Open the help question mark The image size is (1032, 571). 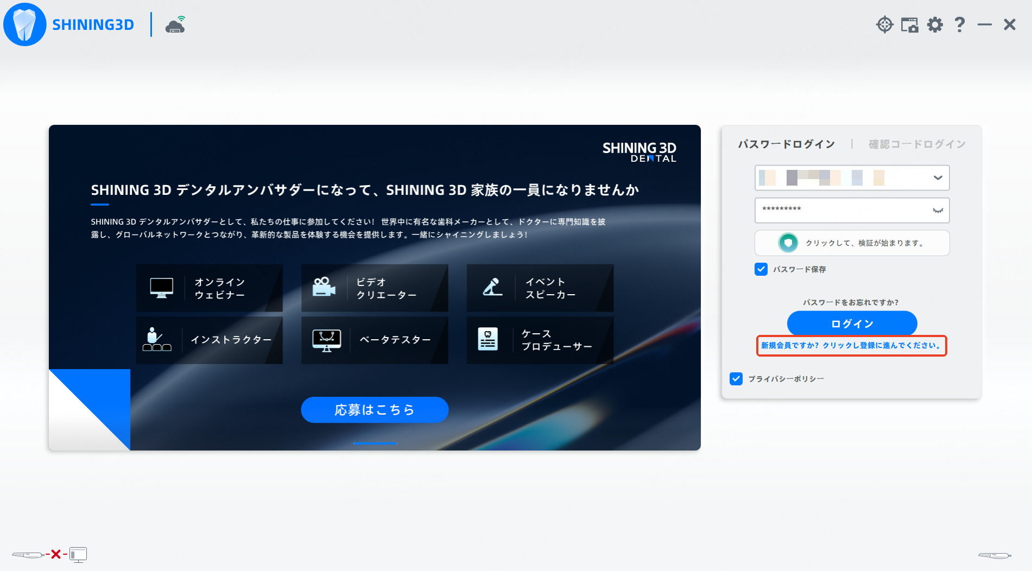coord(959,24)
